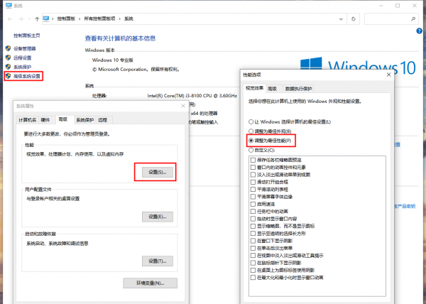
Task: Open 控制面板主页 link in sidebar
Action: coord(27,35)
